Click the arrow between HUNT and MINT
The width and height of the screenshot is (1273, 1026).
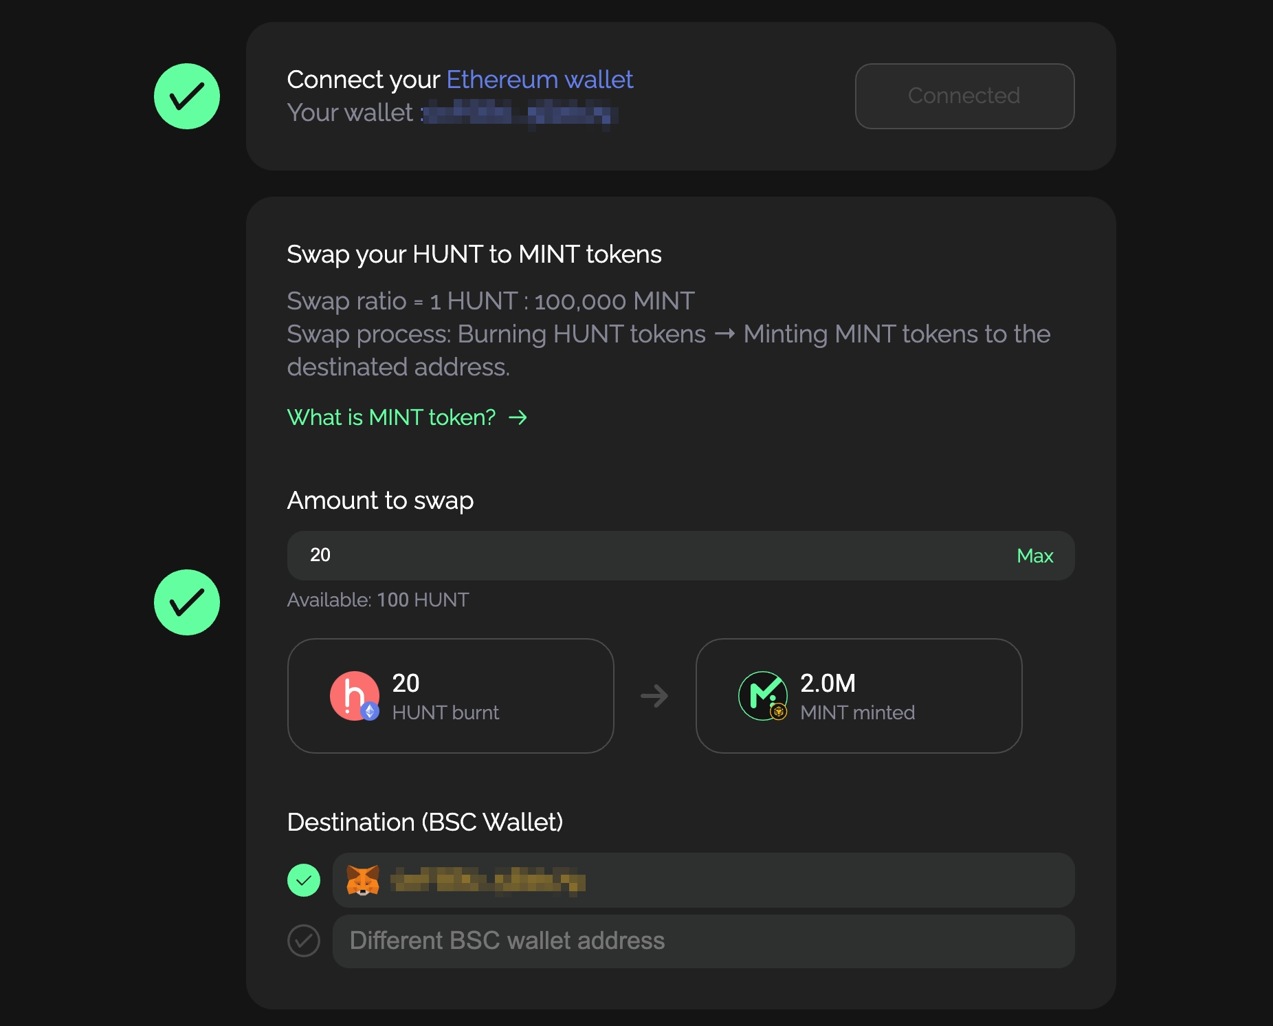(x=654, y=696)
